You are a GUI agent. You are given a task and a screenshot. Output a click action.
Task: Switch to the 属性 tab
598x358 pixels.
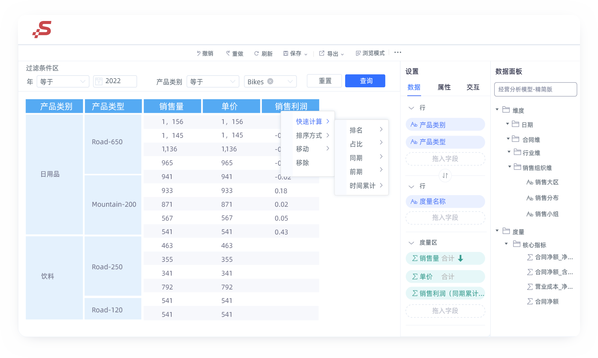[444, 87]
